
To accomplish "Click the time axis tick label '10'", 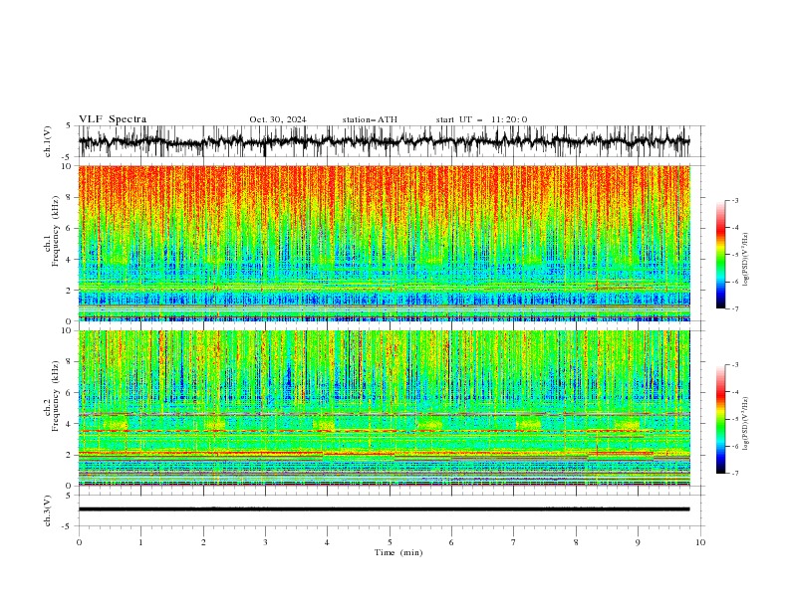I will [700, 542].
